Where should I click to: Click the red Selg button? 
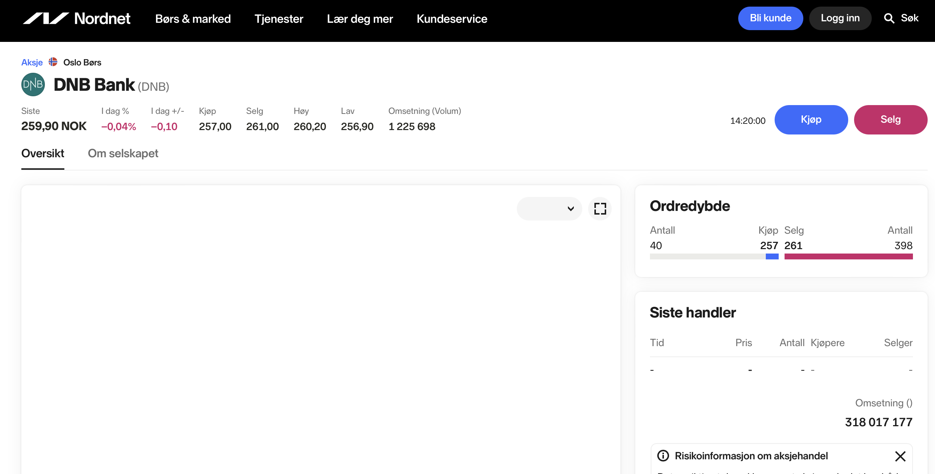pyautogui.click(x=890, y=119)
